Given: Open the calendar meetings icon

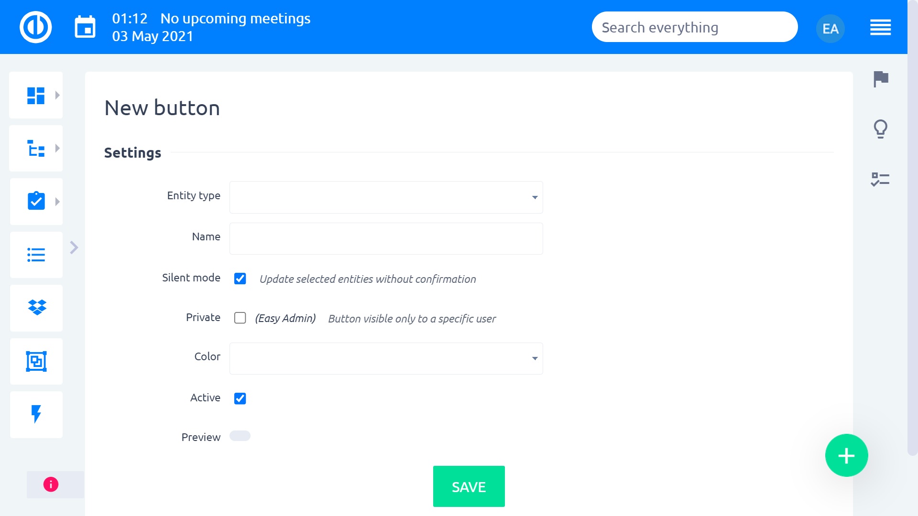Looking at the screenshot, I should (85, 27).
